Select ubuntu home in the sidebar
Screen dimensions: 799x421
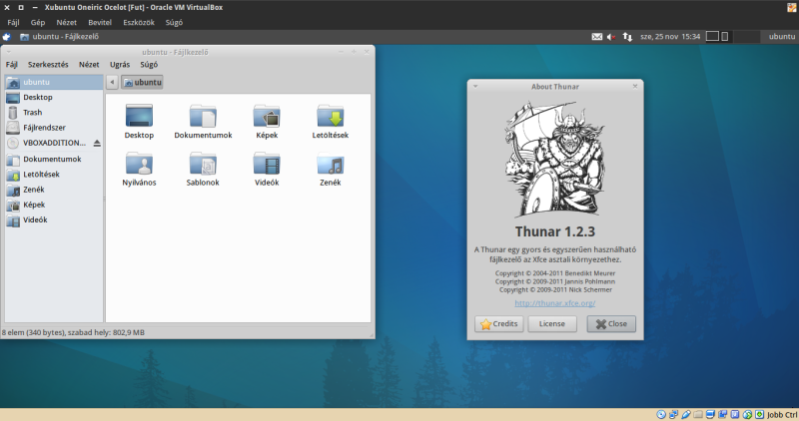point(54,82)
